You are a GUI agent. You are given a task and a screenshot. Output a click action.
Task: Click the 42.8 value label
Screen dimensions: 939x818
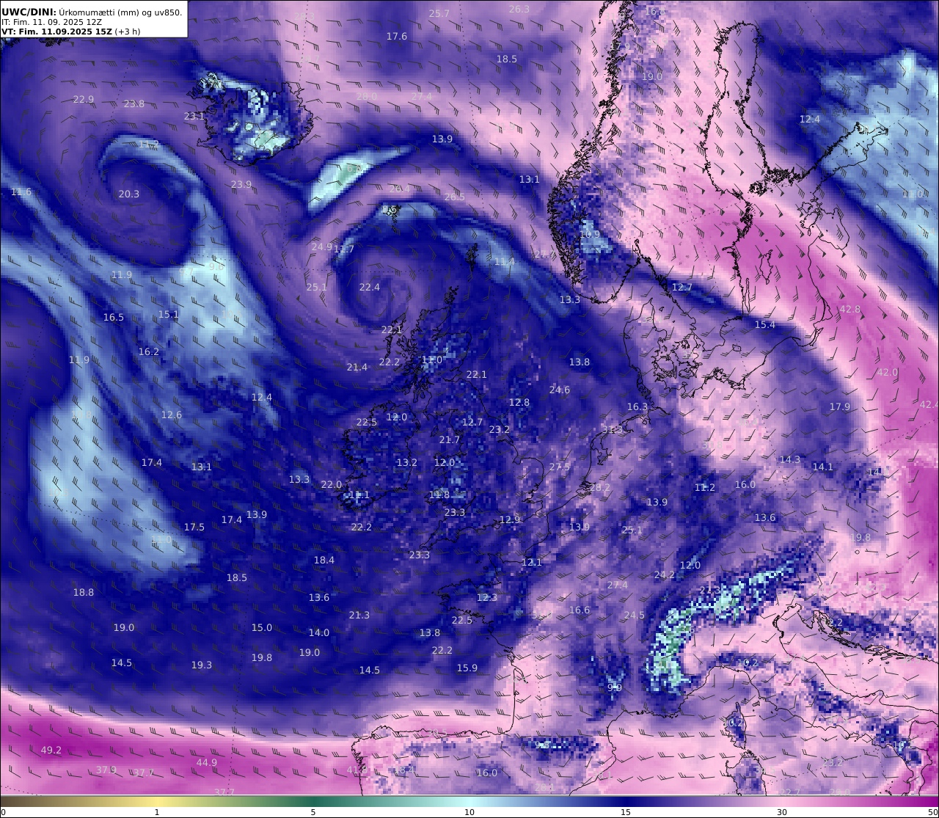coord(850,309)
